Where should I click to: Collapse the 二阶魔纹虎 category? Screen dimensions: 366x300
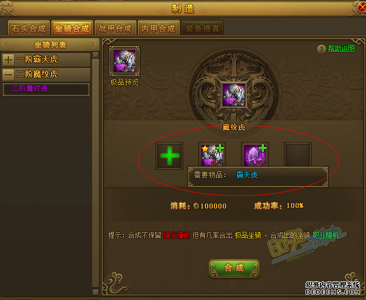pos(8,75)
